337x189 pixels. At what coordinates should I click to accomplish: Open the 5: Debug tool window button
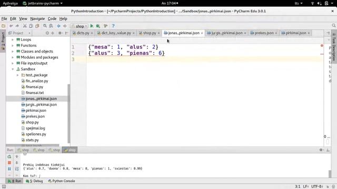coord(34,181)
